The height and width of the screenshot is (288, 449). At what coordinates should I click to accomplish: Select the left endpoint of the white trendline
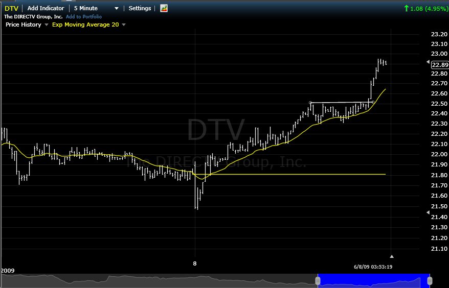pos(310,103)
